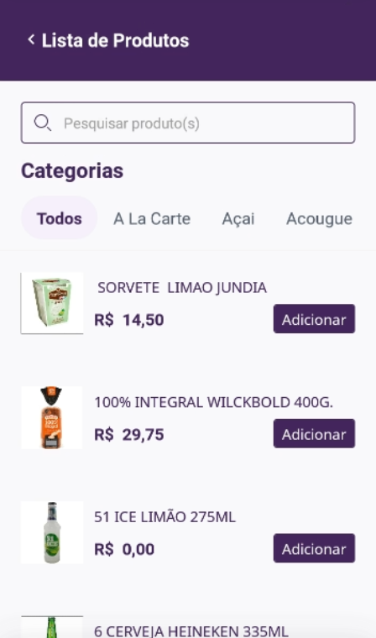Switch to the A La Carte category

(152, 219)
